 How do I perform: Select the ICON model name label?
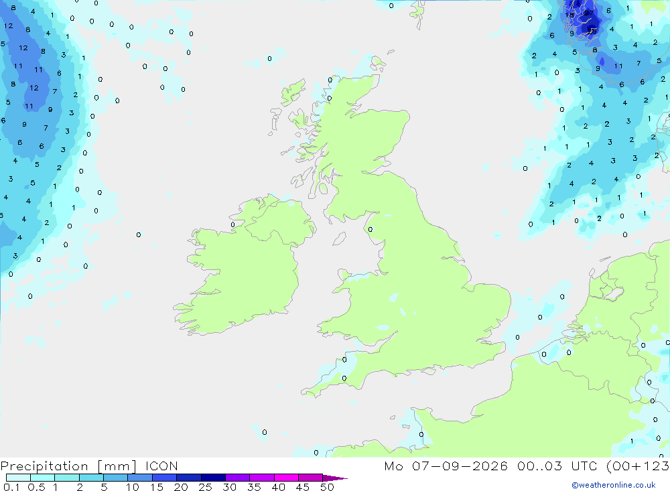point(161,466)
